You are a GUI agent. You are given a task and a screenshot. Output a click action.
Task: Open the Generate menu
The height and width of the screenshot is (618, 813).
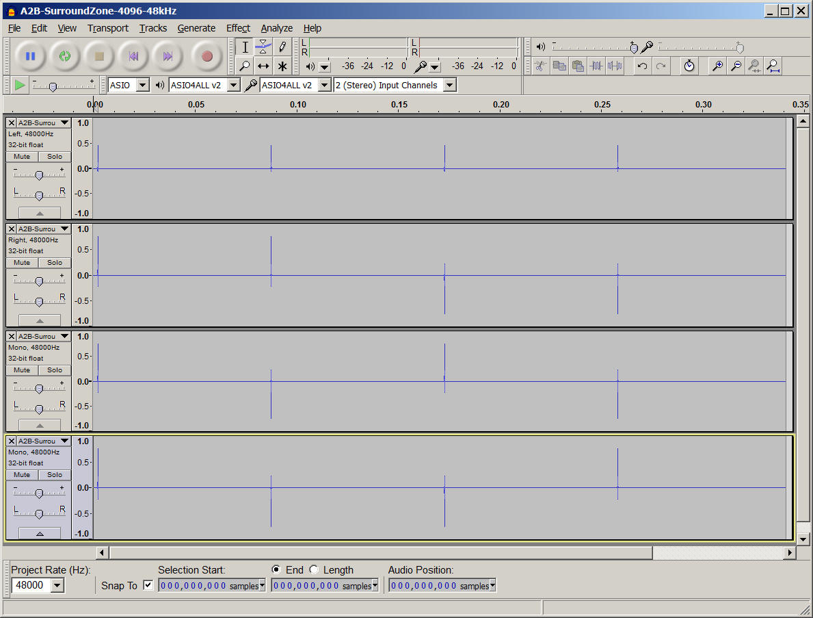[196, 28]
